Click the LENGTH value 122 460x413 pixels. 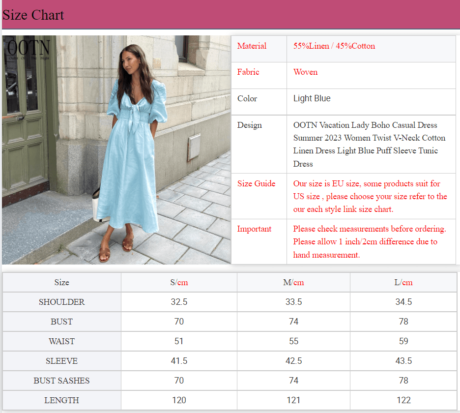pyautogui.click(x=403, y=400)
